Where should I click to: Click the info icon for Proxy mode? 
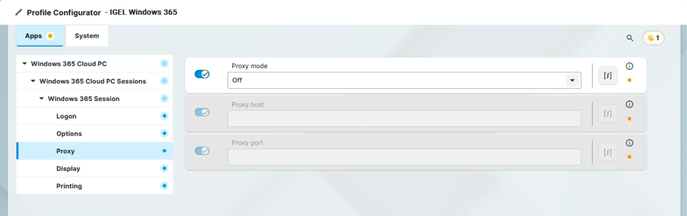[629, 66]
